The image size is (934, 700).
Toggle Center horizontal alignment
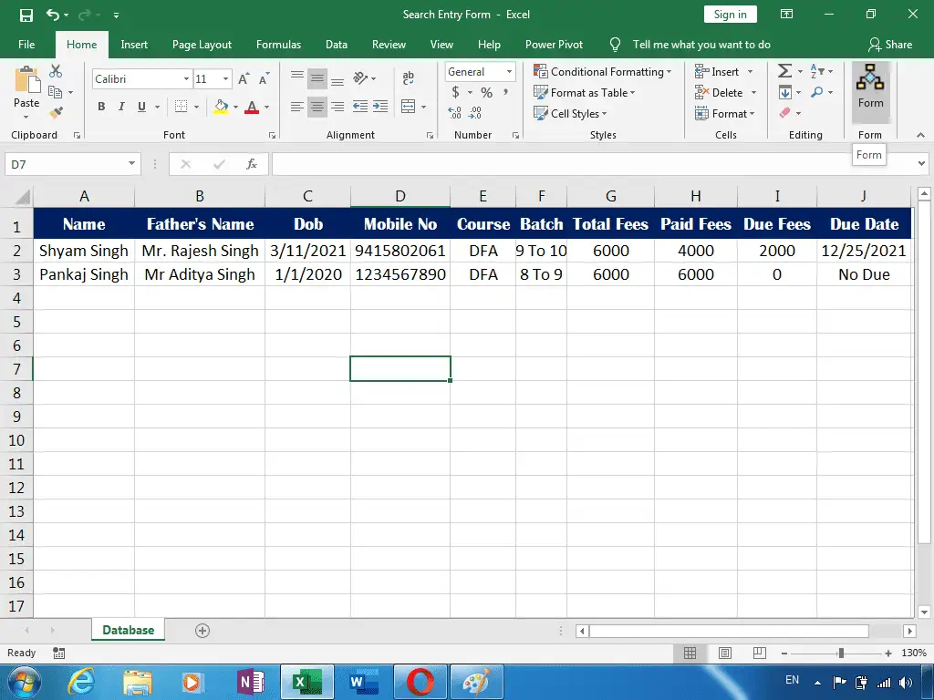(317, 107)
